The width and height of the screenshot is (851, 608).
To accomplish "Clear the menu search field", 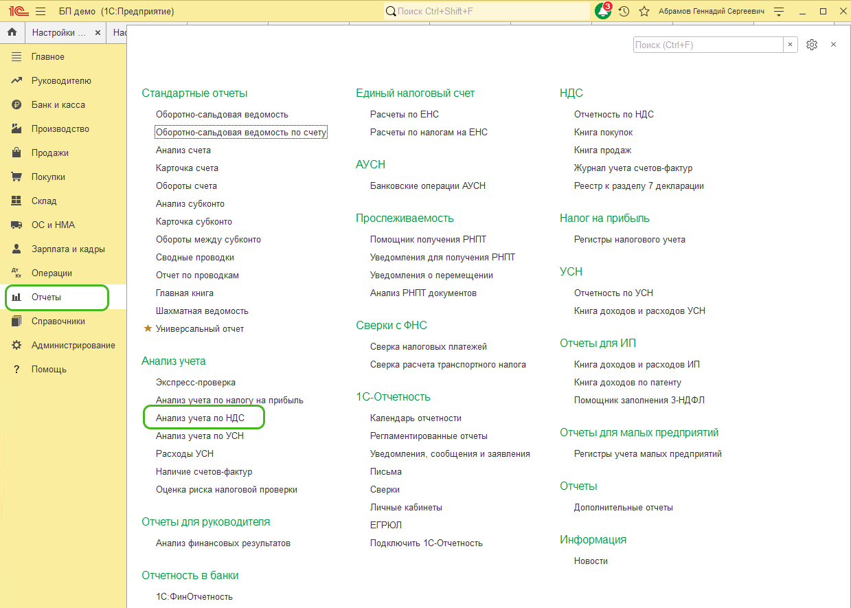I will click(x=791, y=45).
